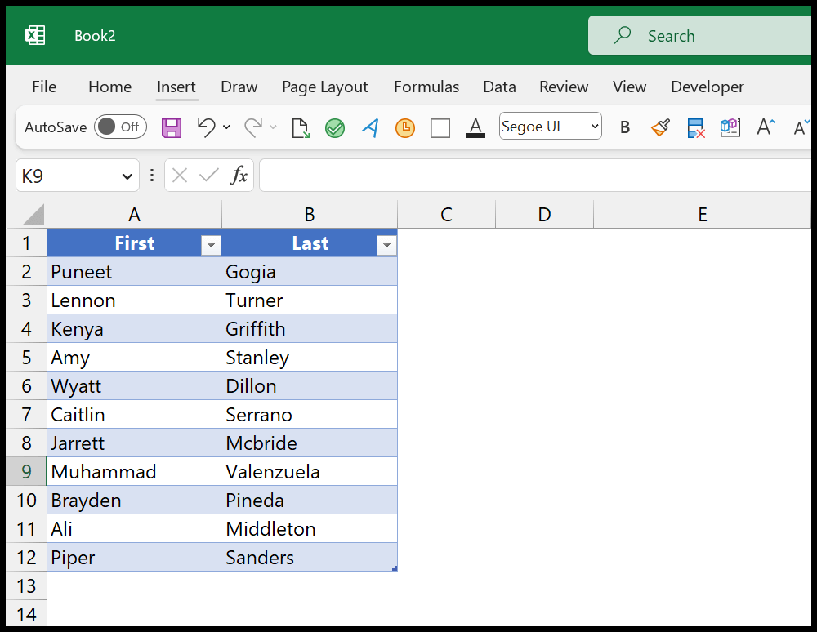This screenshot has height=632, width=817.
Task: Click the Decrease Font Size icon
Action: point(801,127)
